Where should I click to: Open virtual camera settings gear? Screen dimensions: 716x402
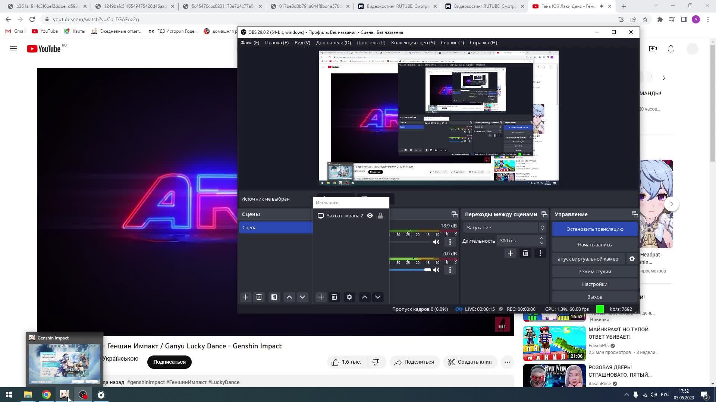(632, 259)
